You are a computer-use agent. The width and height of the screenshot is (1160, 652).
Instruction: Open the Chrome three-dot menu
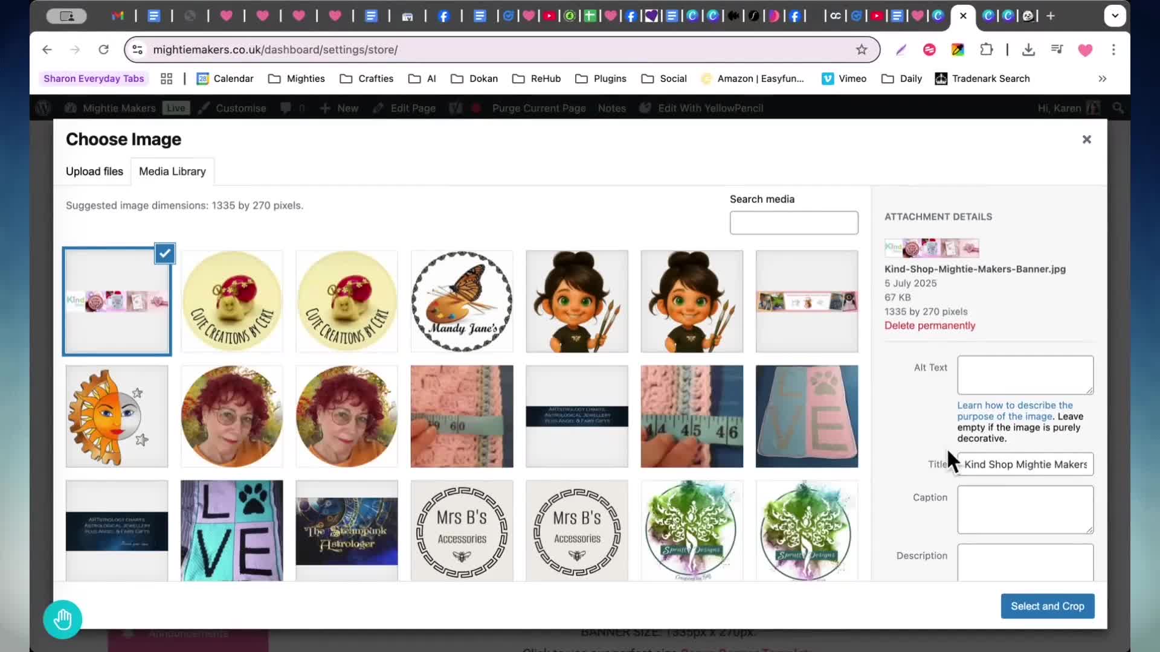(x=1113, y=50)
